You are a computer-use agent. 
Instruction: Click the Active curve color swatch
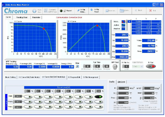[x=124, y=25]
